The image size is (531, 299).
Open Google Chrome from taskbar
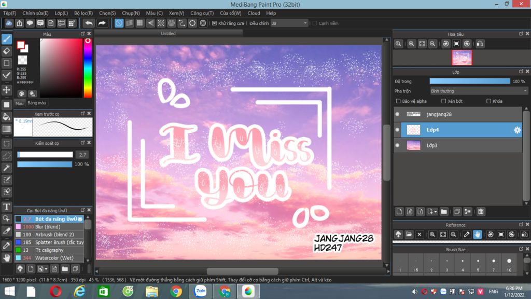pos(176,291)
